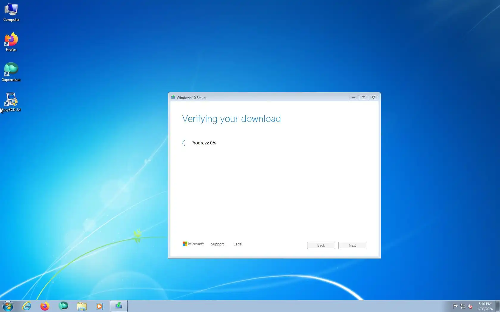Image resolution: width=500 pixels, height=312 pixels.
Task: Click the muted volume tray icon
Action: (x=470, y=306)
